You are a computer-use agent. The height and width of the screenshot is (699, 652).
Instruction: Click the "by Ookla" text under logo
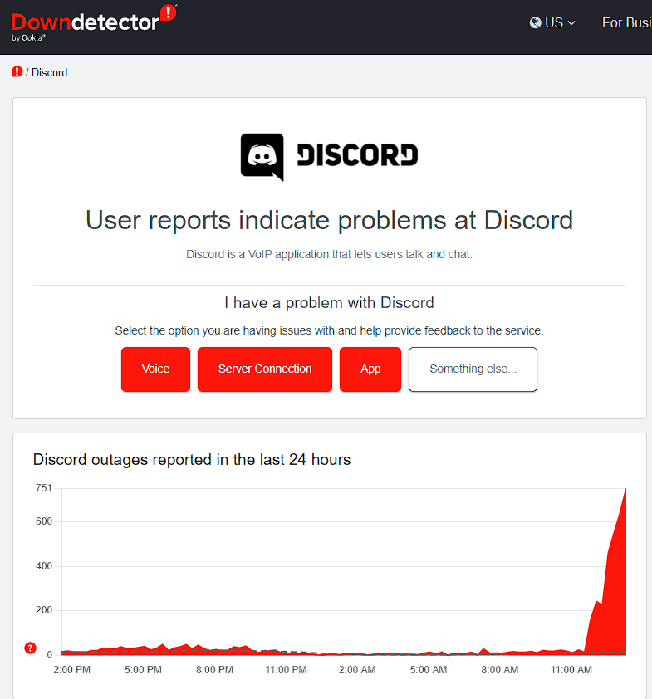pos(28,38)
